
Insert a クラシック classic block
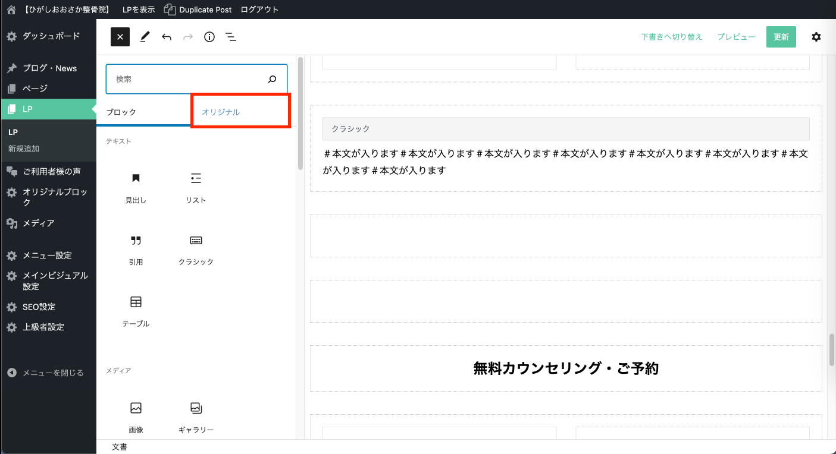(196, 249)
